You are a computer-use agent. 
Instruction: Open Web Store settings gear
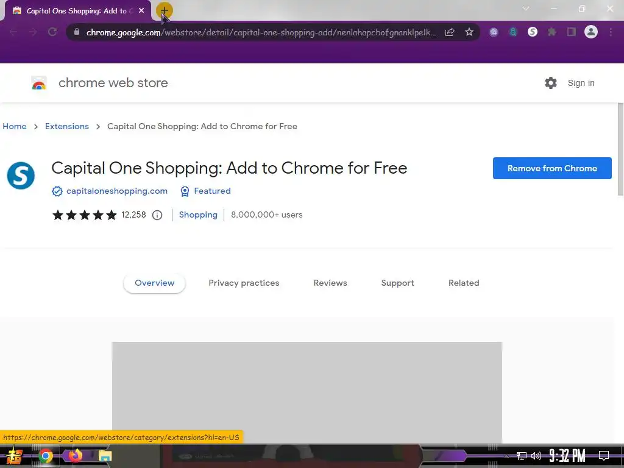(551, 83)
